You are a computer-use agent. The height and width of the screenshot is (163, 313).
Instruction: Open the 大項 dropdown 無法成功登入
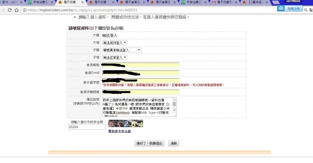pos(115,43)
